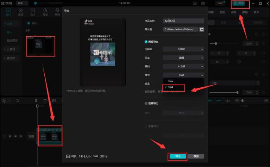The image size is (270, 167).
Task: Click the 作品名称 12月12日 name field
Action: [x=184, y=21]
